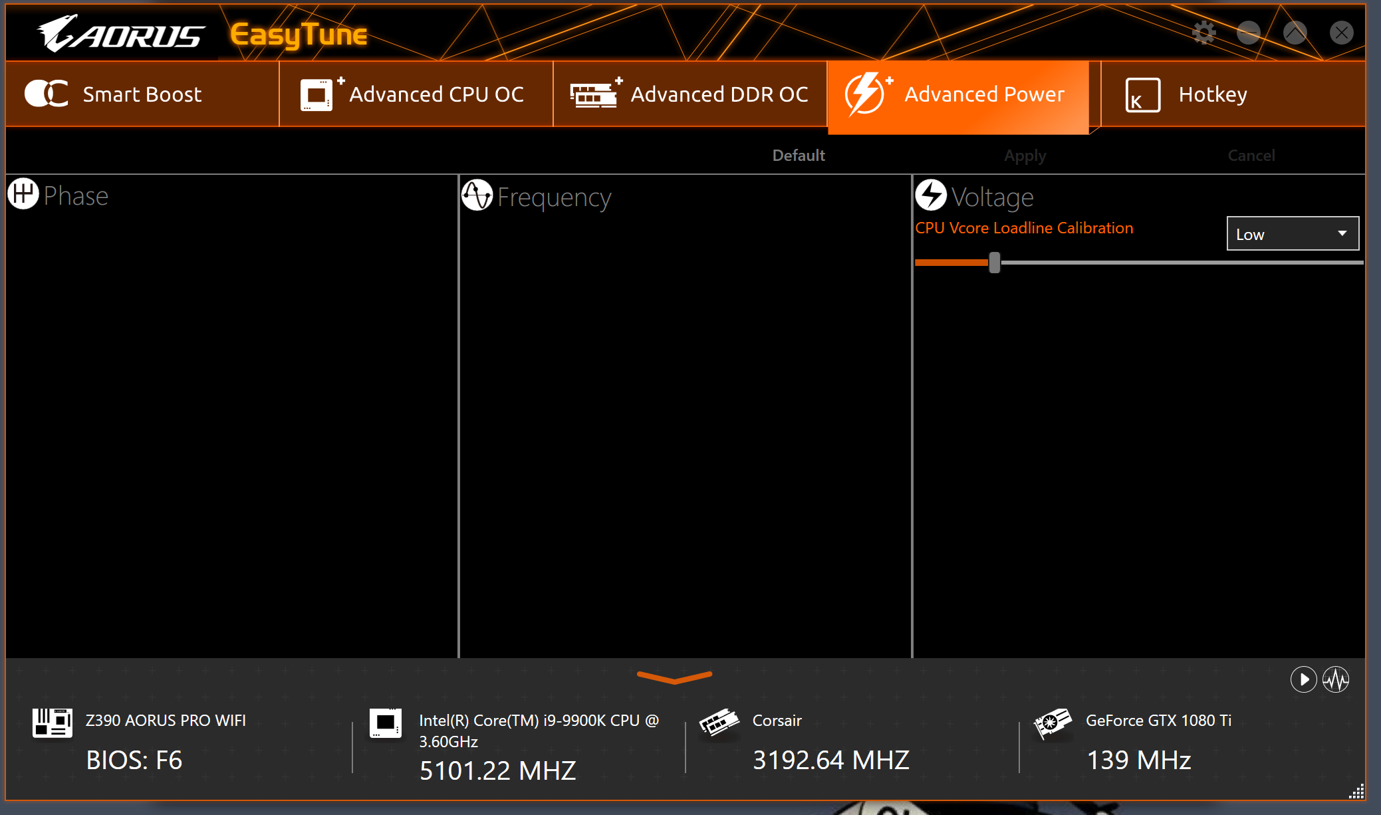Click the motherboard icon near Z390 AORUS
Image resolution: width=1381 pixels, height=815 pixels.
(53, 723)
